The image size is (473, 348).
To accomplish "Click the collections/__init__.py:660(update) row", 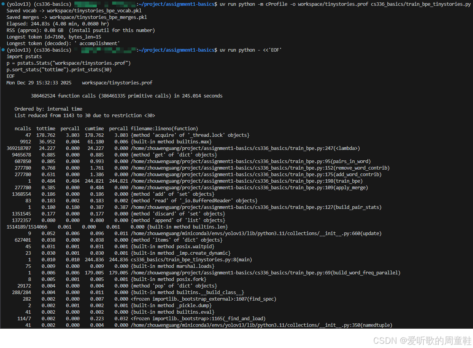I will pos(205,234).
